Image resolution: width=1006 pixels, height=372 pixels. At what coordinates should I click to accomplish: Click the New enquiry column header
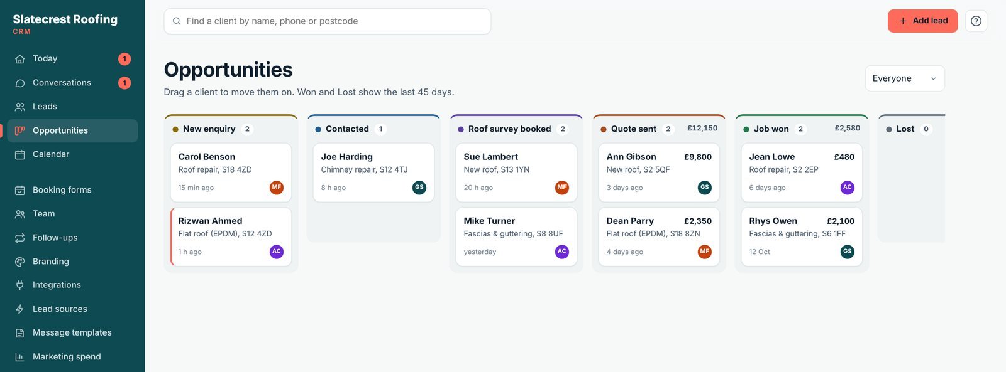point(231,129)
